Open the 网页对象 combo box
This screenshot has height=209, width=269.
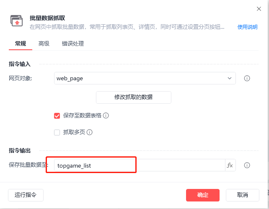[145, 78]
